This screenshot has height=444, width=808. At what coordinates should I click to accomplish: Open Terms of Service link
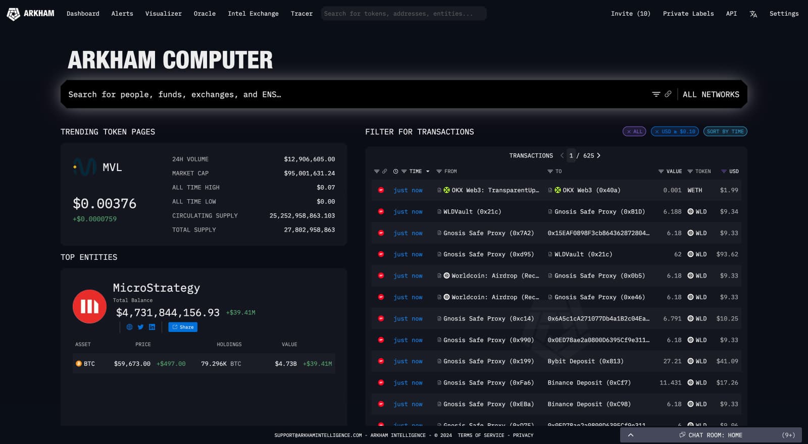(x=481, y=435)
